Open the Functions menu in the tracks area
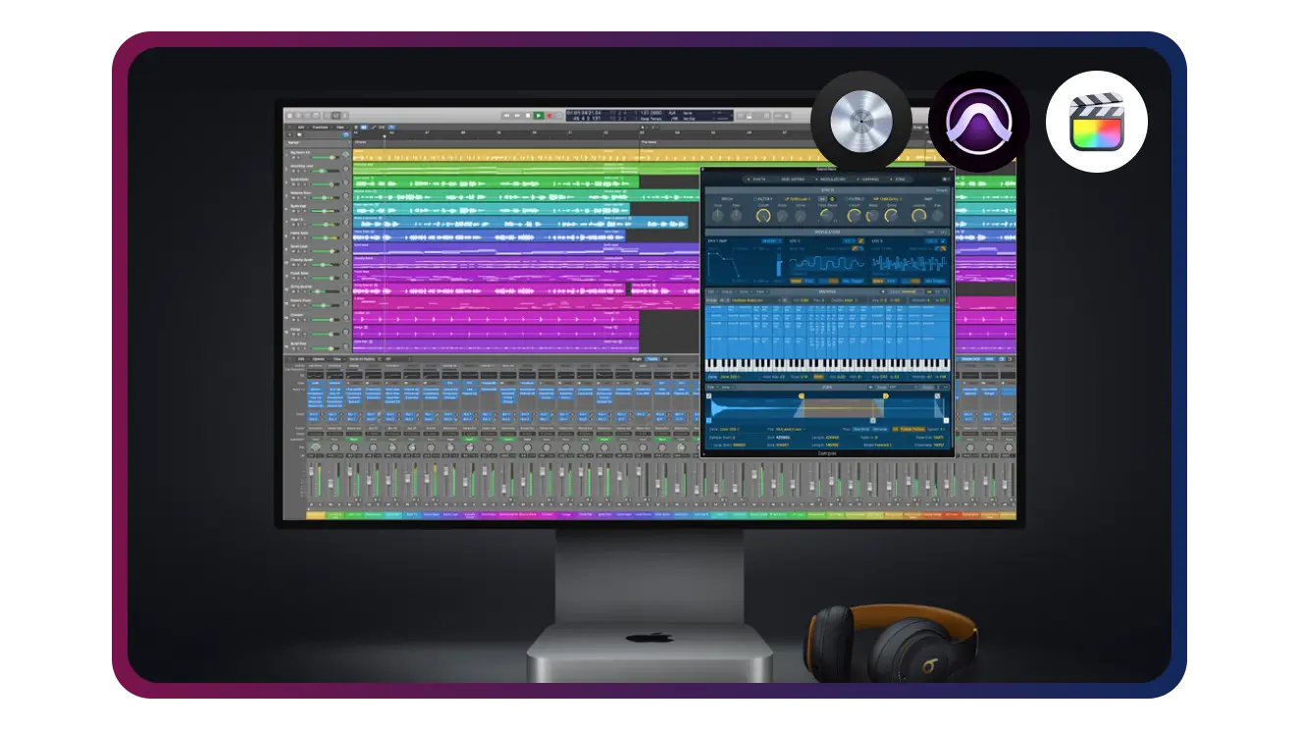This screenshot has width=1299, height=730. [x=320, y=128]
